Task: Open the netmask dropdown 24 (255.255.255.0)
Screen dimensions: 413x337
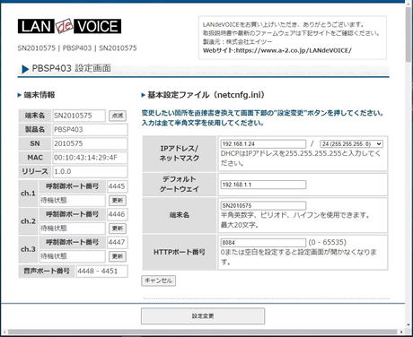Action: 352,144
